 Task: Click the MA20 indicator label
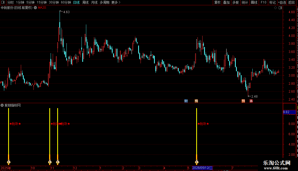coord(42,8)
